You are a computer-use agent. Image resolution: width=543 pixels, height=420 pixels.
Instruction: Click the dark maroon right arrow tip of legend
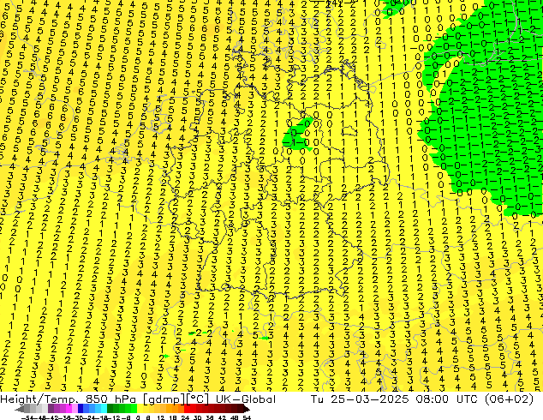(247, 409)
